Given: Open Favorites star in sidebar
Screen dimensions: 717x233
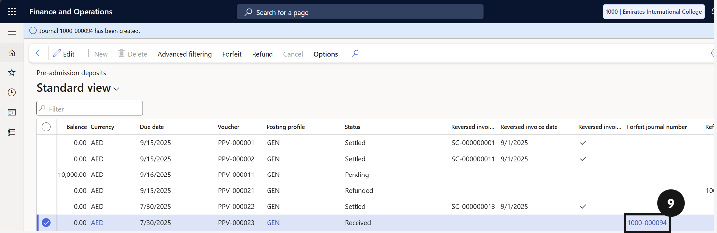Looking at the screenshot, I should [x=12, y=72].
